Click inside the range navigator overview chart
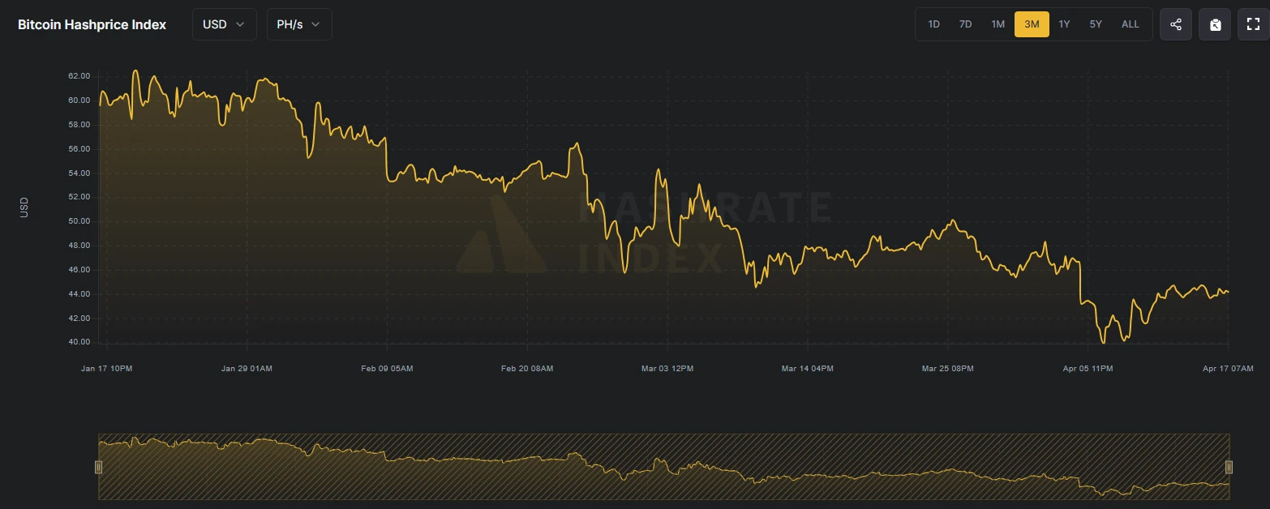Image resolution: width=1270 pixels, height=509 pixels. tap(663, 467)
